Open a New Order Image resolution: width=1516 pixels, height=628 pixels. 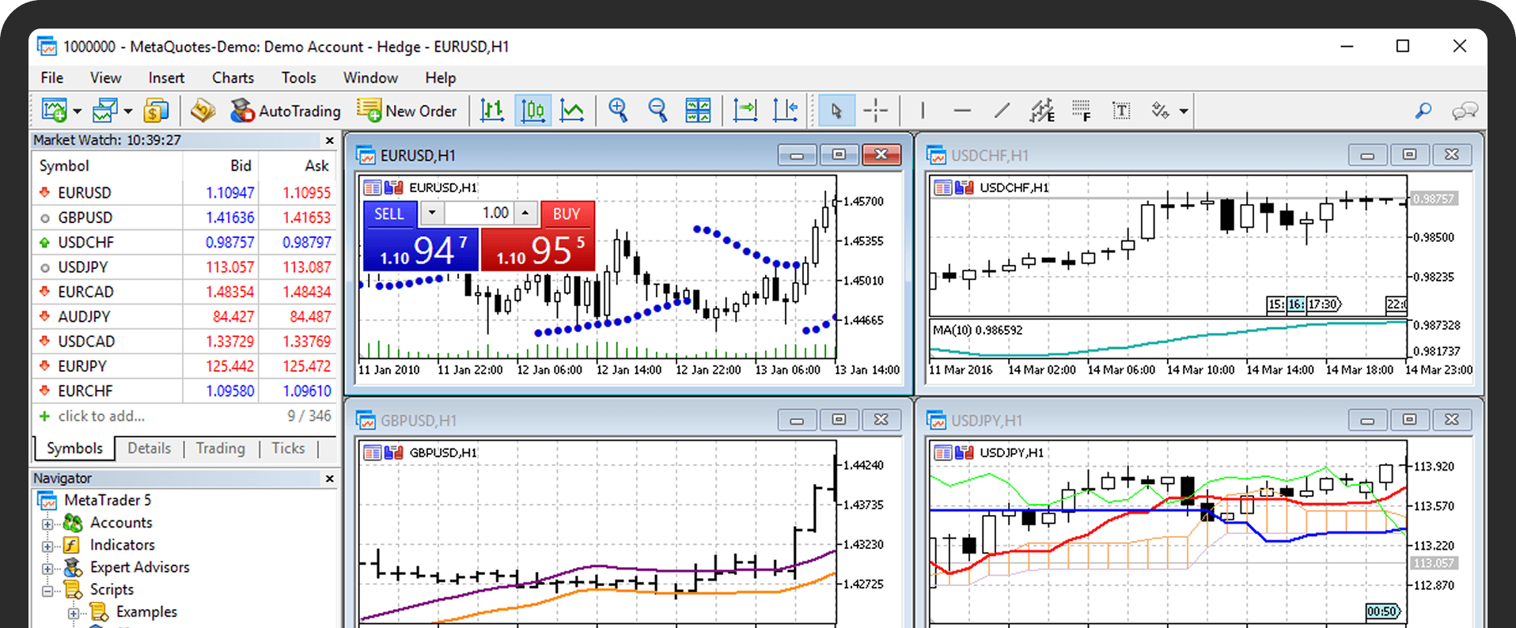click(407, 111)
